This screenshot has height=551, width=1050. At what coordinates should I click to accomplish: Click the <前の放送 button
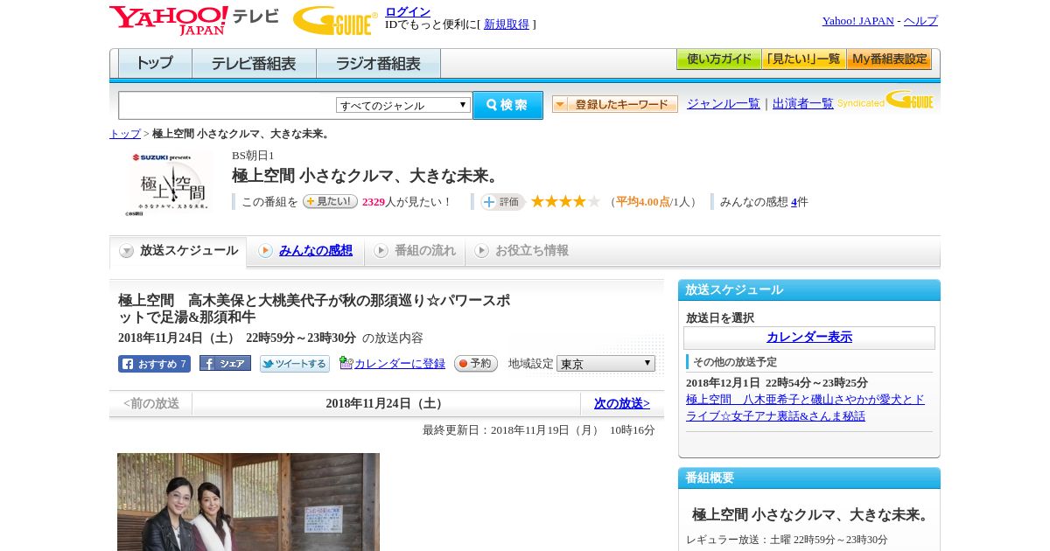151,404
